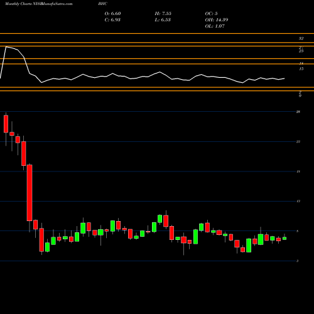Image resolution: width=314 pixels, height=314 pixels.
Task: Click the 'OC: 5' statistic
Action: pyautogui.click(x=211, y=14)
